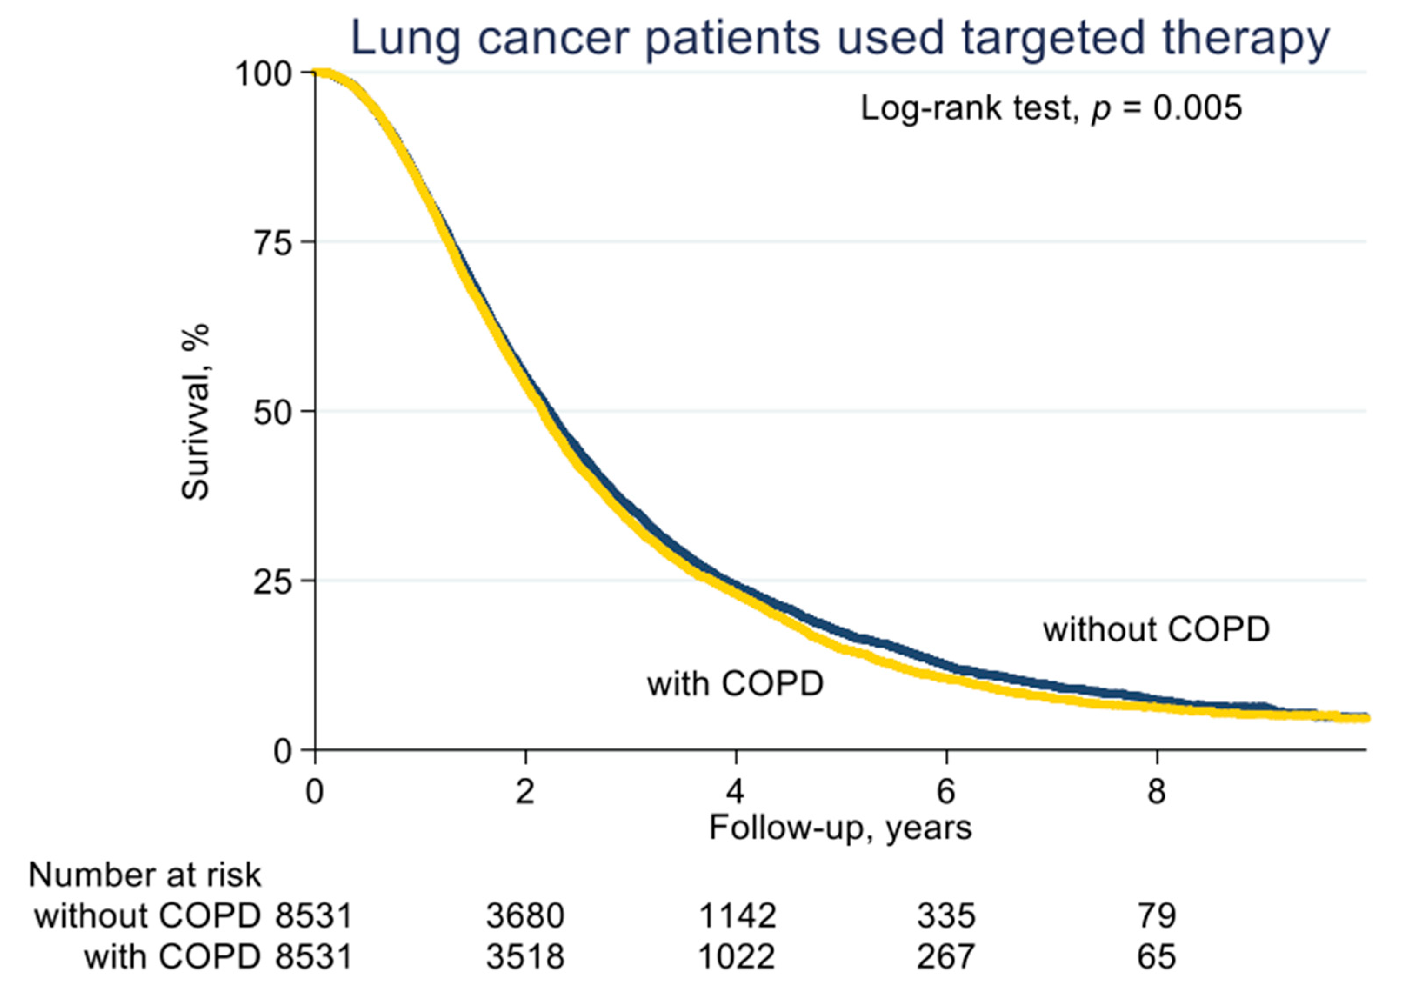The width and height of the screenshot is (1402, 1002).
Task: Click the chart title about targeted therapy
Action: 839,38
